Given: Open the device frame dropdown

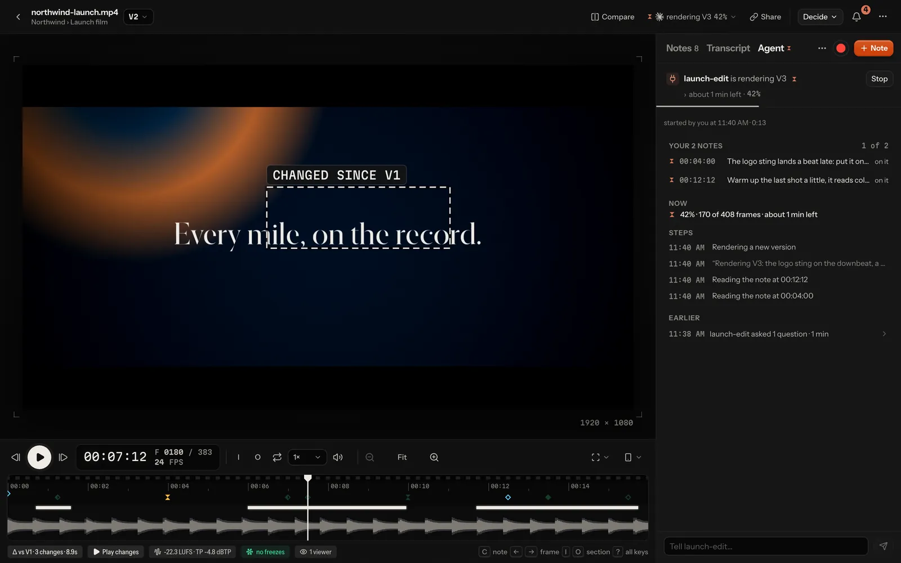Looking at the screenshot, I should (633, 457).
